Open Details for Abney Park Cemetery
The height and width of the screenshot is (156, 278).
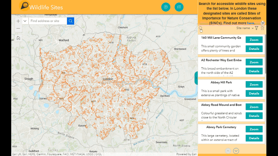[254, 138]
